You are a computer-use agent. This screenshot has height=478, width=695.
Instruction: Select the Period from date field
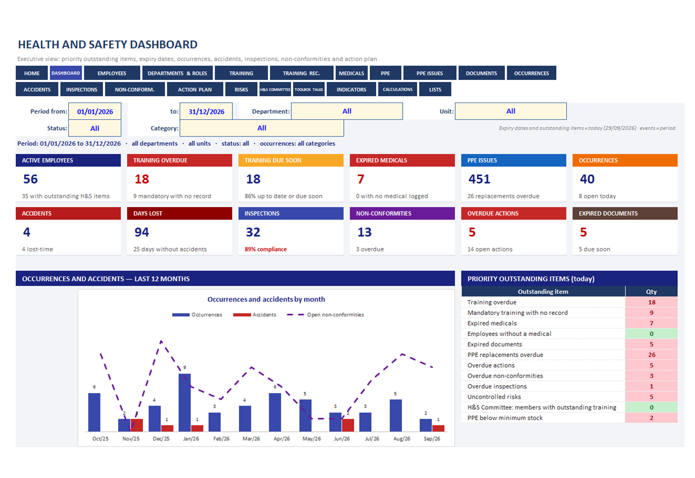coord(95,111)
